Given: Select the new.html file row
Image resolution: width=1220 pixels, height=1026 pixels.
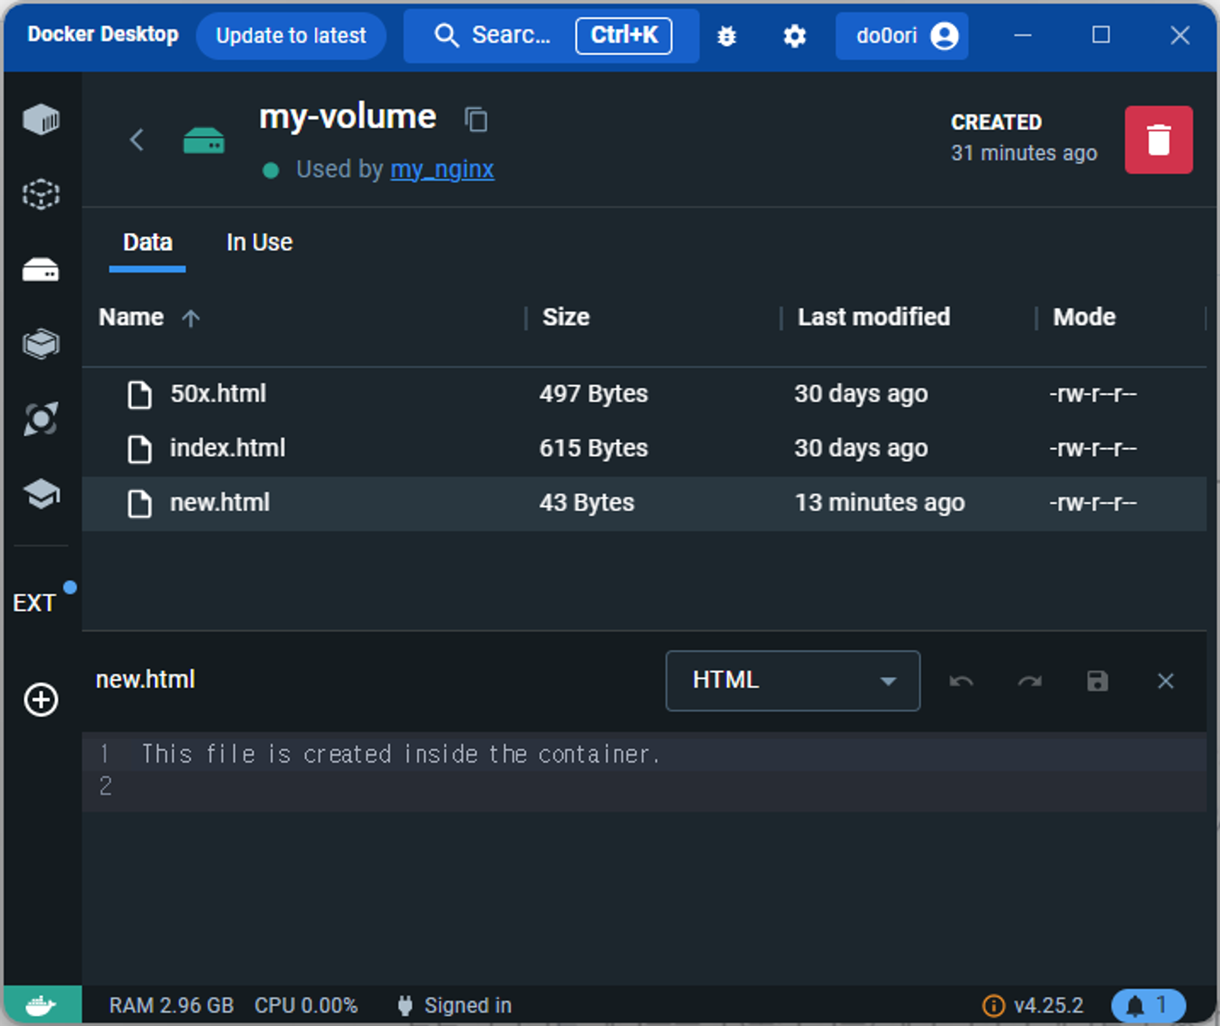Looking at the screenshot, I should pos(644,503).
